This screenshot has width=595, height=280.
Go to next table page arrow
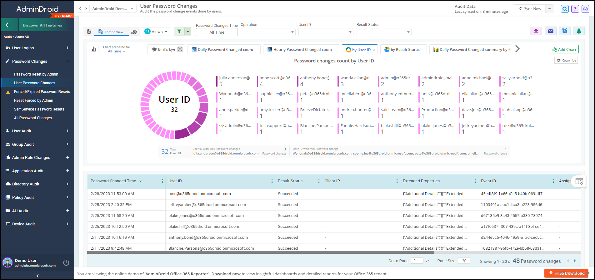point(575,261)
